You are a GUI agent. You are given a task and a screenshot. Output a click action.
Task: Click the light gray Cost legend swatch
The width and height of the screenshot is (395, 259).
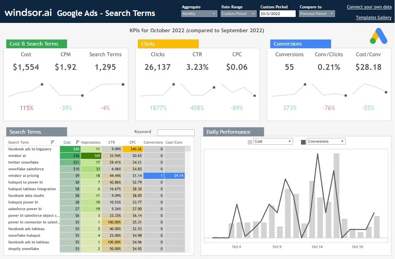pyautogui.click(x=250, y=142)
